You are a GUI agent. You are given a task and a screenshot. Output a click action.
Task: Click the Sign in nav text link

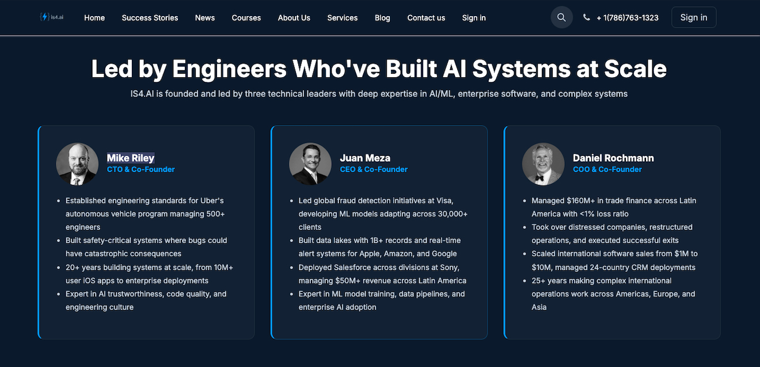(474, 18)
